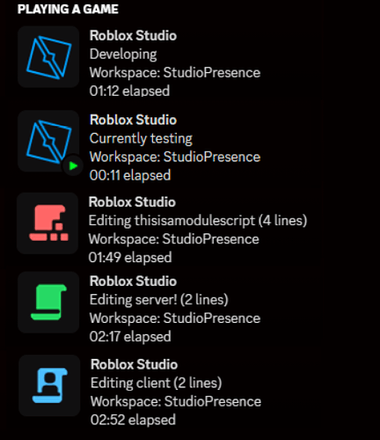
Task: Open Roblox Studio title above thisisamodulescript
Action: pyautogui.click(x=132, y=202)
